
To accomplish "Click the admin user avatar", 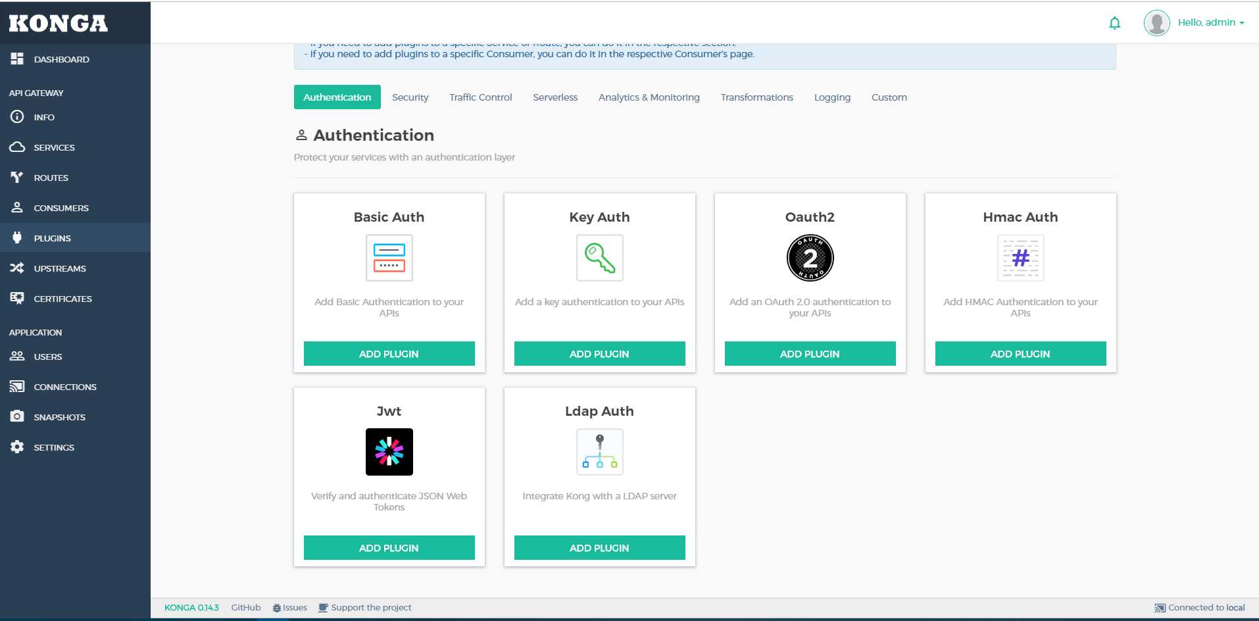I will [1156, 22].
